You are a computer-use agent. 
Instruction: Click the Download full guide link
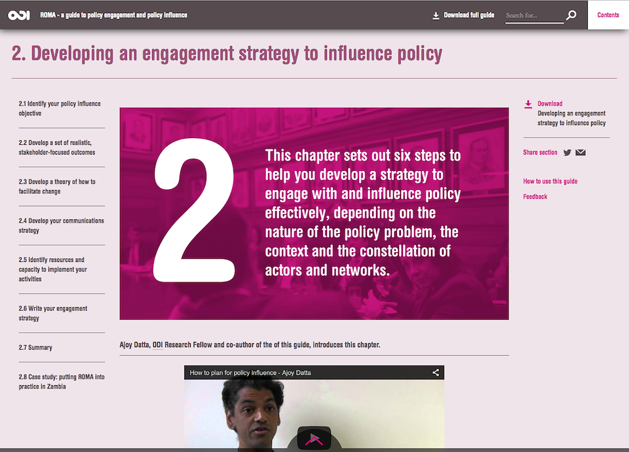point(469,15)
